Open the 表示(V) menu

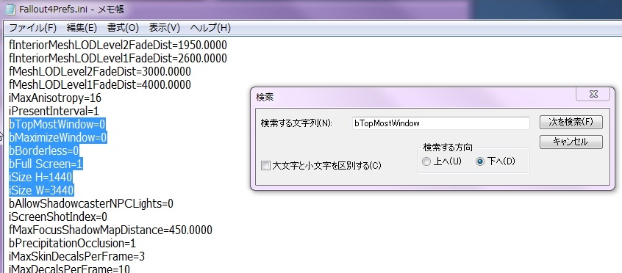pos(165,28)
